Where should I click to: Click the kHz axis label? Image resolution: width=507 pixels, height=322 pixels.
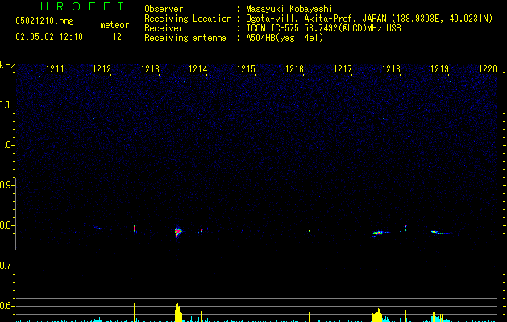(x=7, y=65)
